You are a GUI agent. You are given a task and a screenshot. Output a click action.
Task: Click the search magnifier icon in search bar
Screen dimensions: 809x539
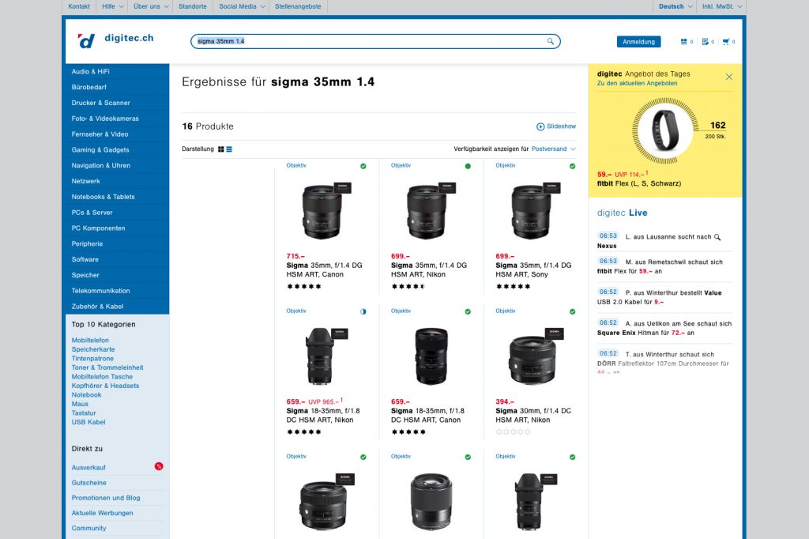(551, 41)
